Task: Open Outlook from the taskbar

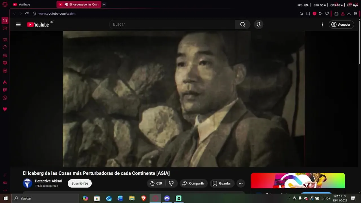Action: click(109, 198)
